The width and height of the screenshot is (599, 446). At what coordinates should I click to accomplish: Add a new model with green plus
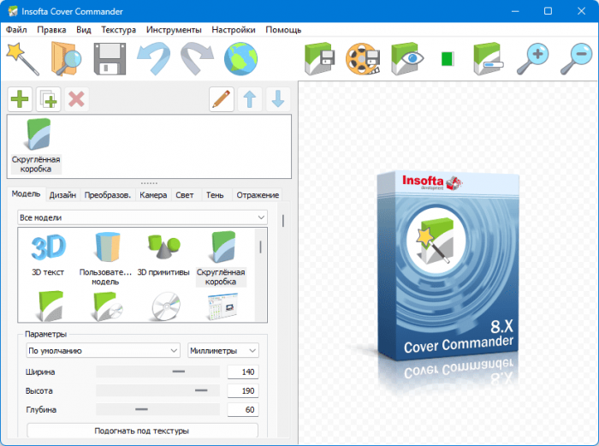[x=20, y=99]
